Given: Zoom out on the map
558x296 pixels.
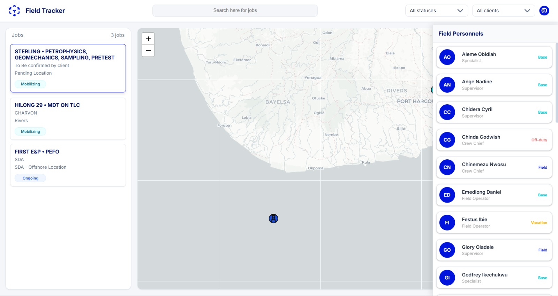Looking at the screenshot, I should click(148, 51).
